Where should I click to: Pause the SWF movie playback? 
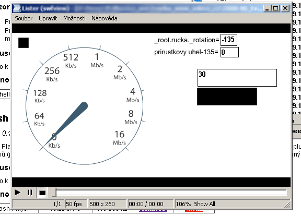tap(30, 193)
